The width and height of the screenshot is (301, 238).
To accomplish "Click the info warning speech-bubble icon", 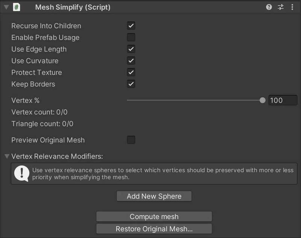I will click(21, 173).
